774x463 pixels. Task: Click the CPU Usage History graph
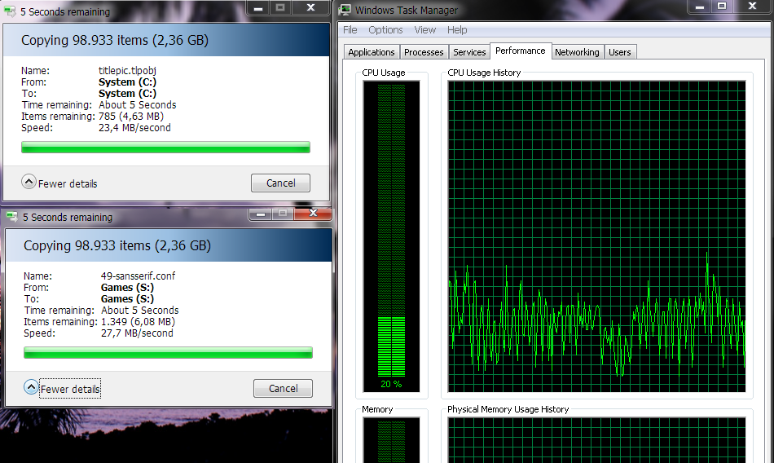pyautogui.click(x=596, y=236)
